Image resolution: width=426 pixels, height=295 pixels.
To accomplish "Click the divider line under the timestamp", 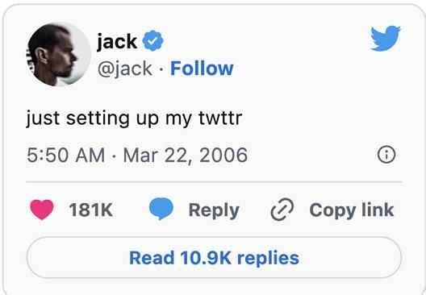I will tap(214, 182).
